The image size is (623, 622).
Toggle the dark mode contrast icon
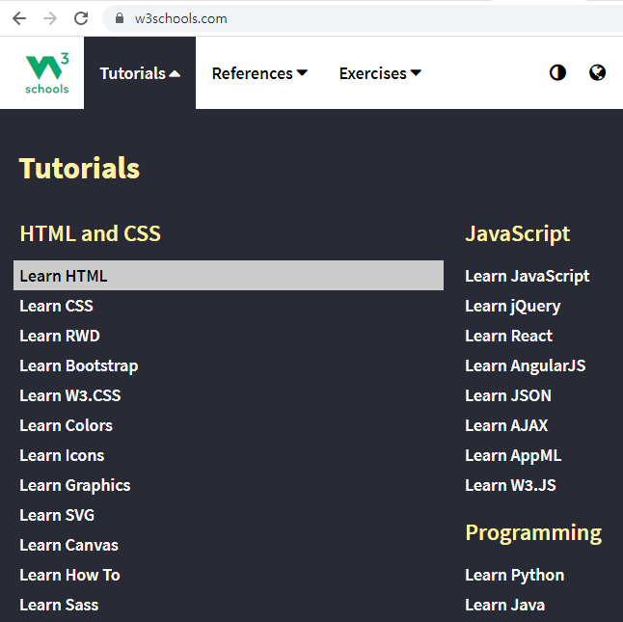(x=557, y=72)
